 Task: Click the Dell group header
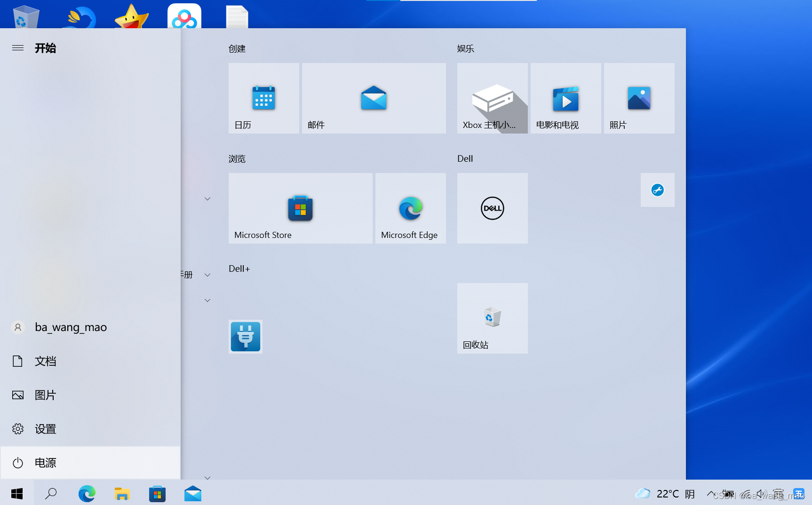465,158
